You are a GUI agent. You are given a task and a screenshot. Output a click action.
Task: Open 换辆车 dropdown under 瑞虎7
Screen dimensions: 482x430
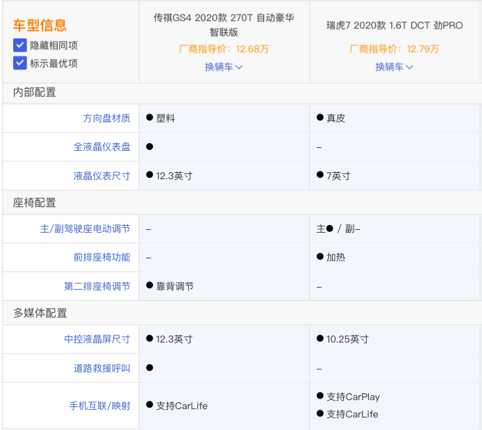click(x=394, y=67)
